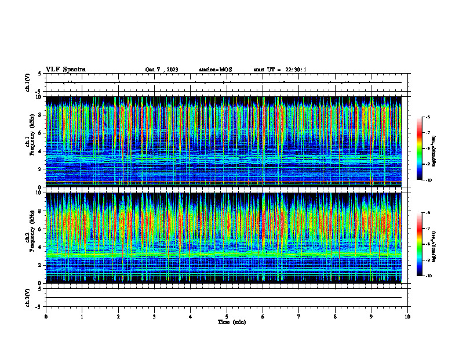Click the time axis tick label "4"
This screenshot has height=355, width=459.
click(191, 317)
